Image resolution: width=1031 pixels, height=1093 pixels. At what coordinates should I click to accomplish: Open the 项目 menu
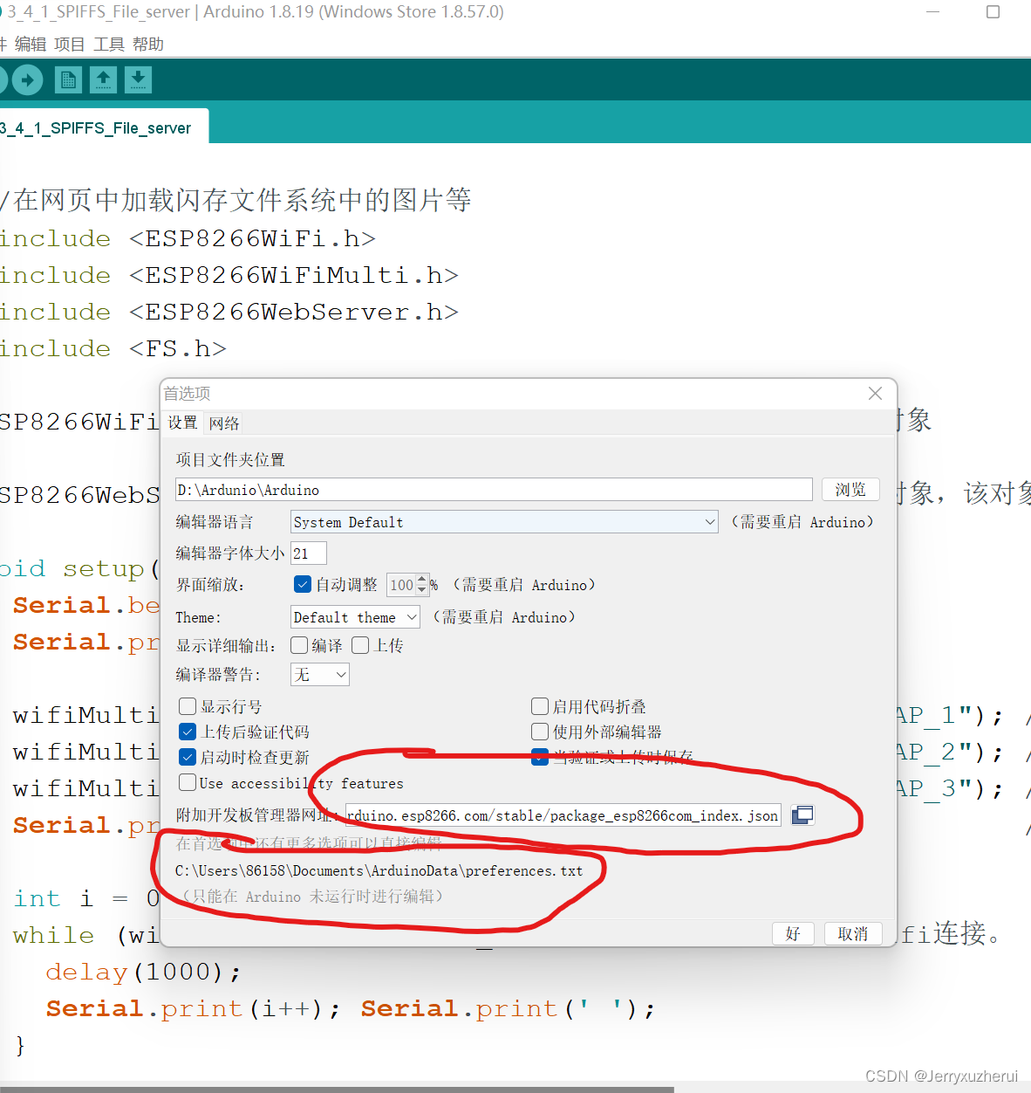(70, 44)
